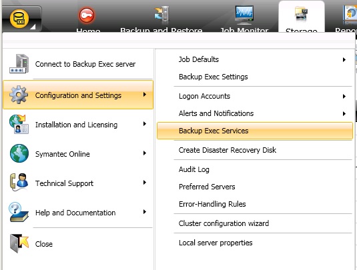Select Alerts and Notifications
Viewport: 357px width, 270px height.
[255, 113]
